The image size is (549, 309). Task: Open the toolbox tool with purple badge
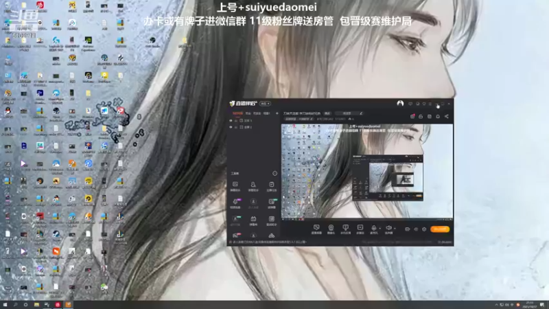pyautogui.click(x=235, y=203)
